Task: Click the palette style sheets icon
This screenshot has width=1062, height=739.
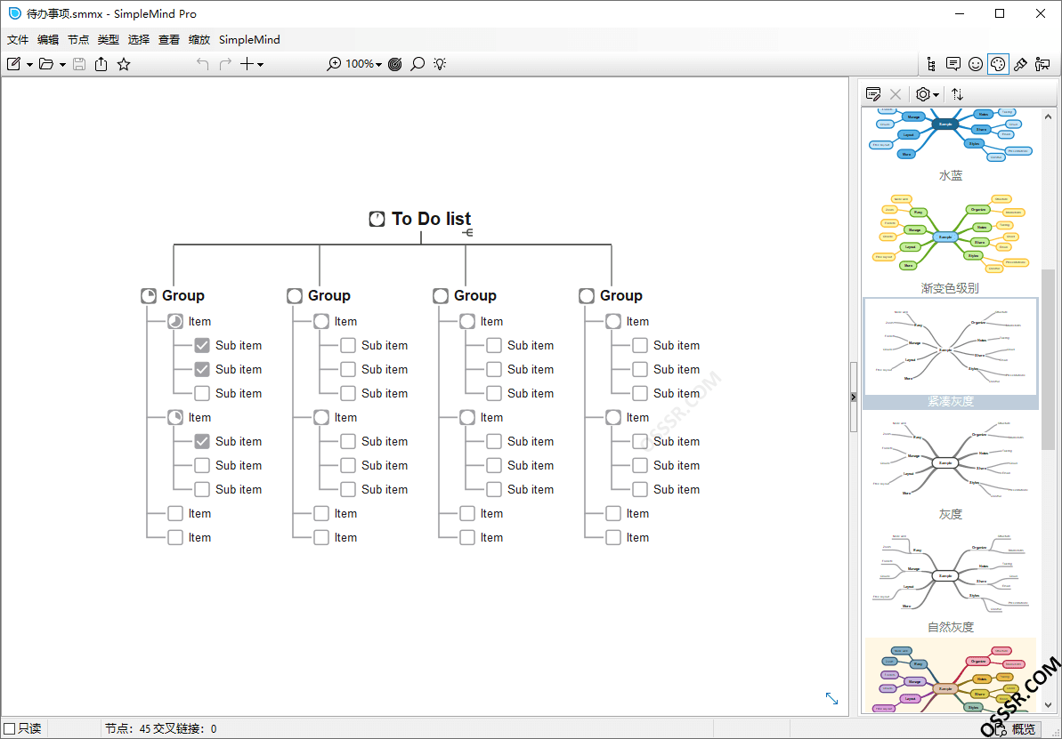Action: tap(998, 64)
